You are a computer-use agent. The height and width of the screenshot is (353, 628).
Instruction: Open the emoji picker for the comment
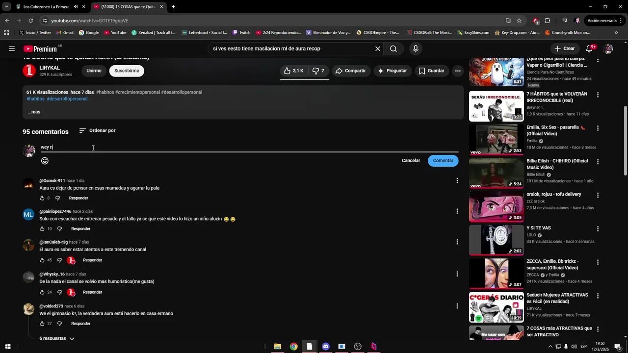tap(45, 161)
